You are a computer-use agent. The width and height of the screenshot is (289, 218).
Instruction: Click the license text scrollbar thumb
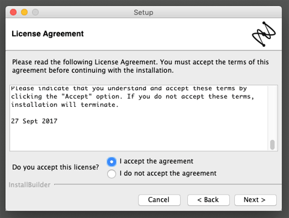point(272,145)
